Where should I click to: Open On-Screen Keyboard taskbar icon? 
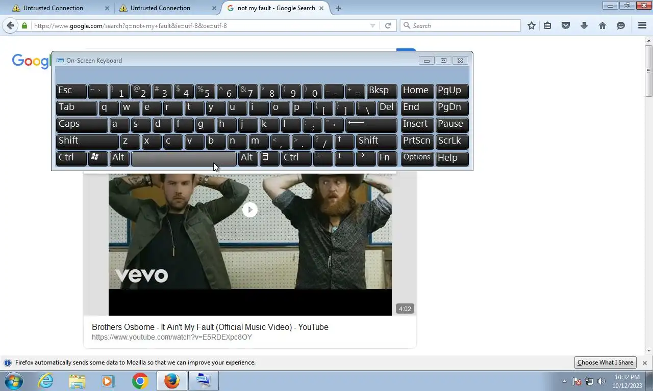[203, 381]
